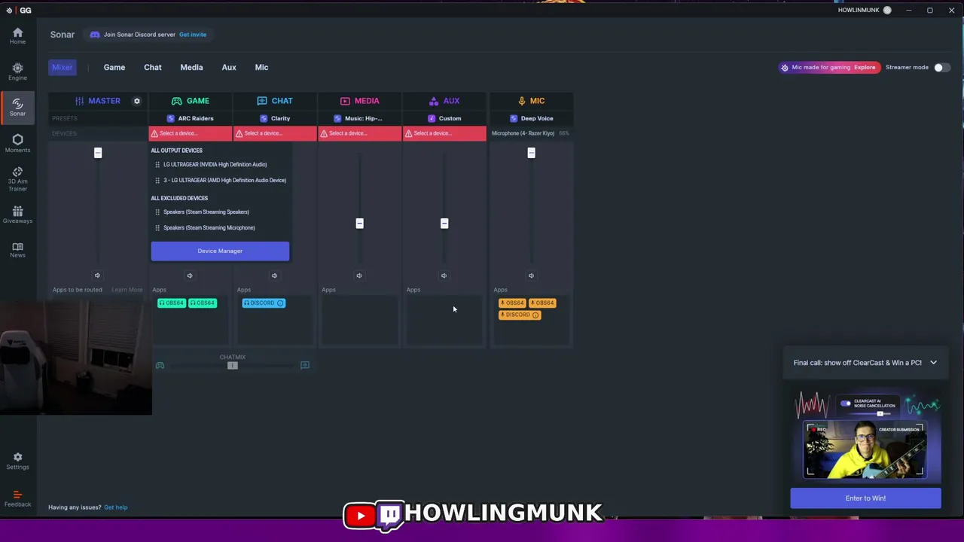
Task: Click the gamepad icon beside ChatMix slider
Action: (160, 365)
